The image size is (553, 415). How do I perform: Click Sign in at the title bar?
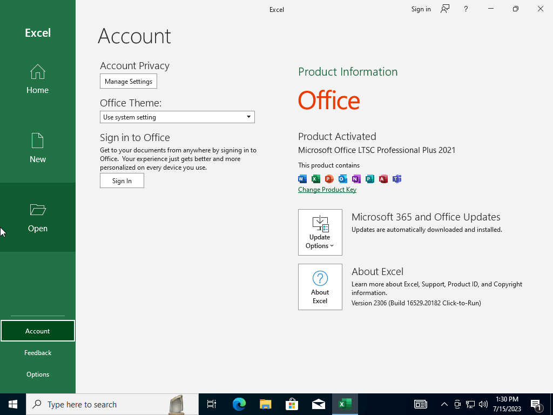421,9
